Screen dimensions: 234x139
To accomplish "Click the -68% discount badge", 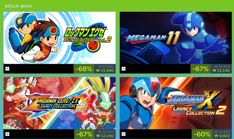I will coord(84,69).
